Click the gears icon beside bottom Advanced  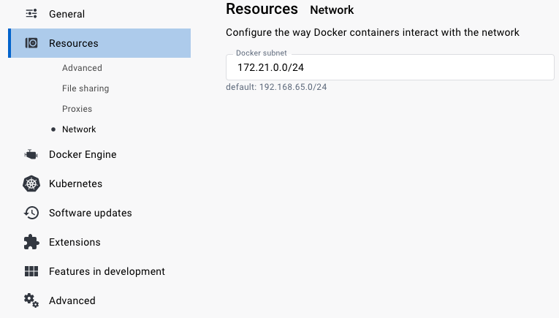click(31, 300)
